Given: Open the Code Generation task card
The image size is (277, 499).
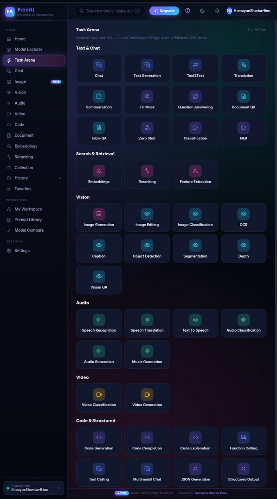Looking at the screenshot, I should [99, 441].
